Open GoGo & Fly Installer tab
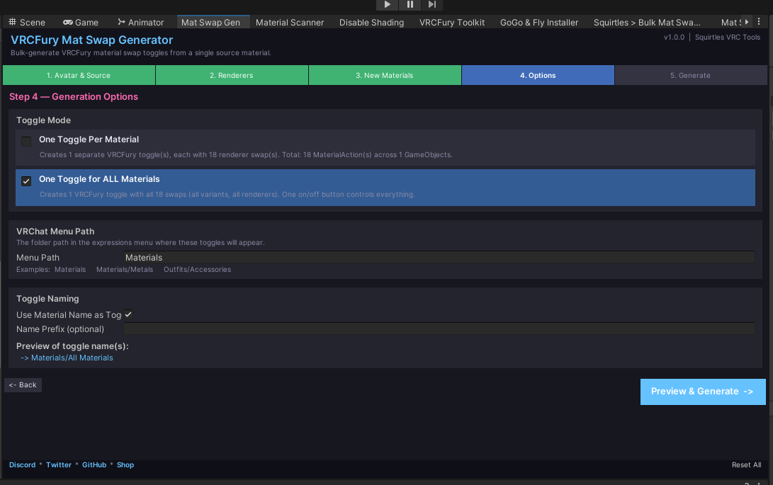The image size is (773, 485). pyautogui.click(x=539, y=22)
